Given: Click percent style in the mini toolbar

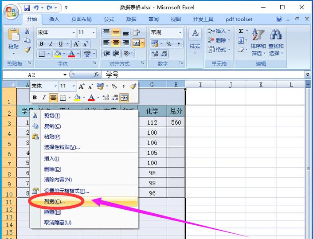Looking at the screenshot, I should pos(114,86).
